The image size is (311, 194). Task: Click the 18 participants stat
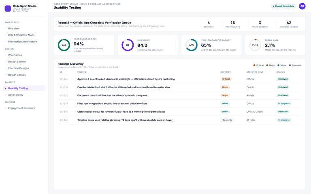coord(233,24)
